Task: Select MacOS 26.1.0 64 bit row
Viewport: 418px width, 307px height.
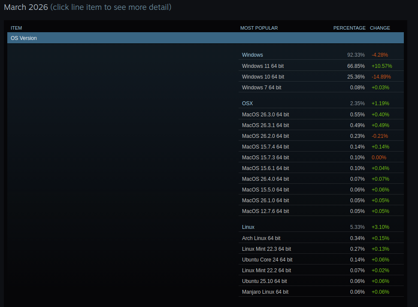Action: 321,200
